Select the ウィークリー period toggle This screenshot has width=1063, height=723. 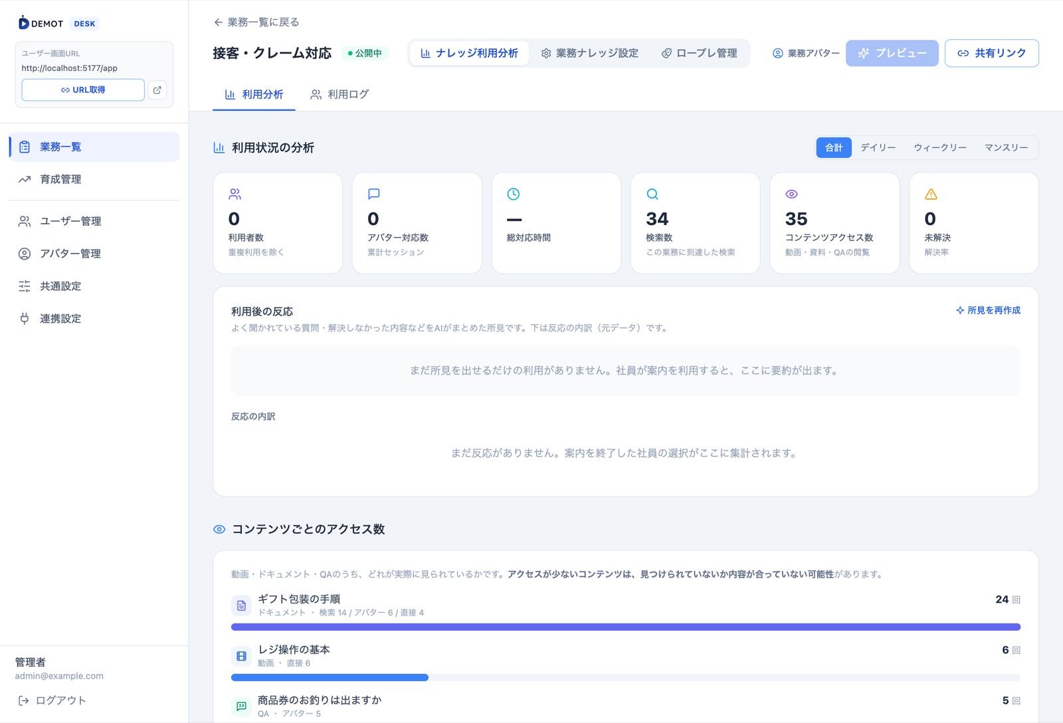pos(940,148)
